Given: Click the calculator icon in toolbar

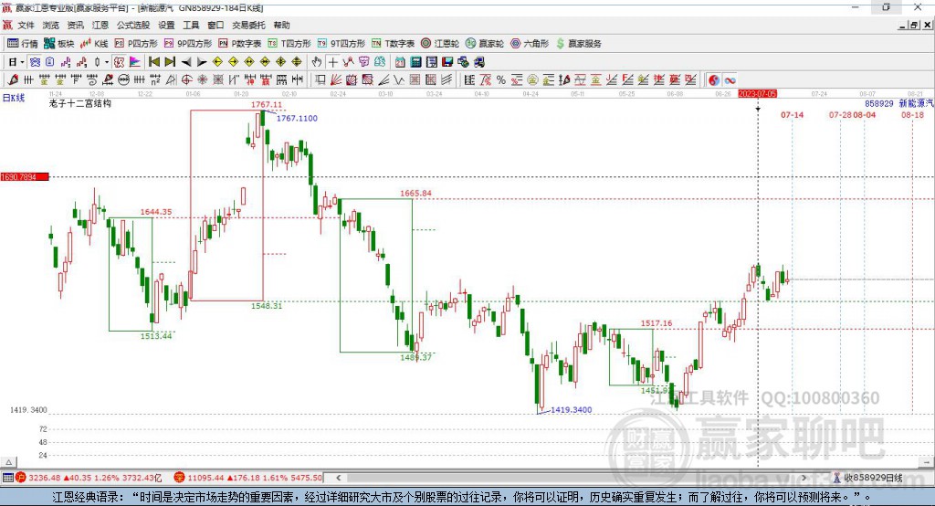Looking at the screenshot, I should [415, 62].
